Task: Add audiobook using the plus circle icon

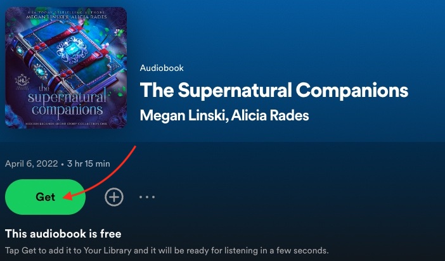Action: click(x=114, y=197)
